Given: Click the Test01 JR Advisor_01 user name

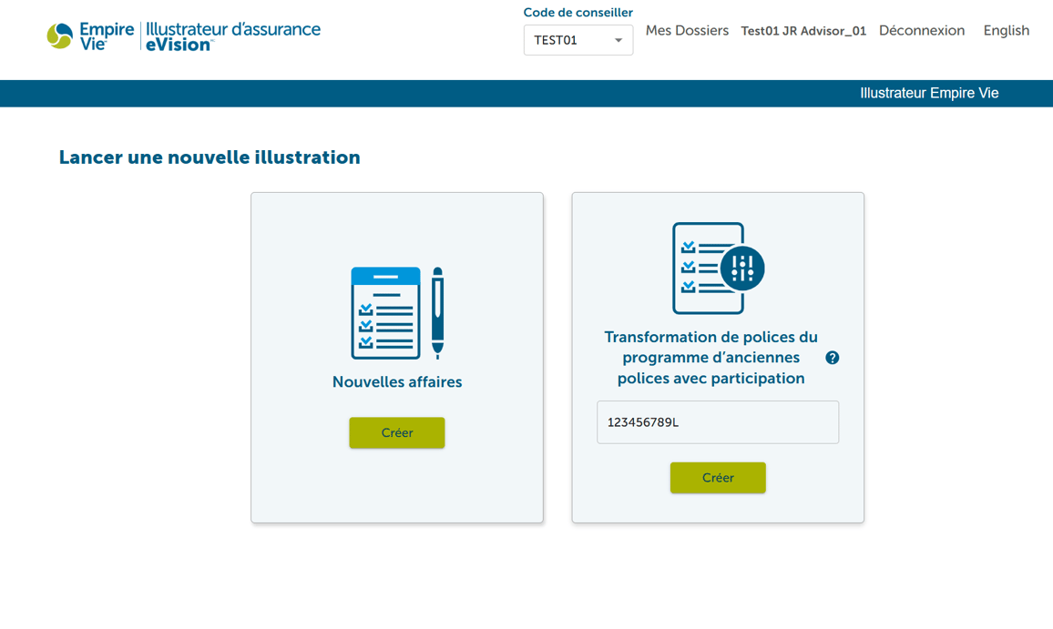Looking at the screenshot, I should 803,31.
